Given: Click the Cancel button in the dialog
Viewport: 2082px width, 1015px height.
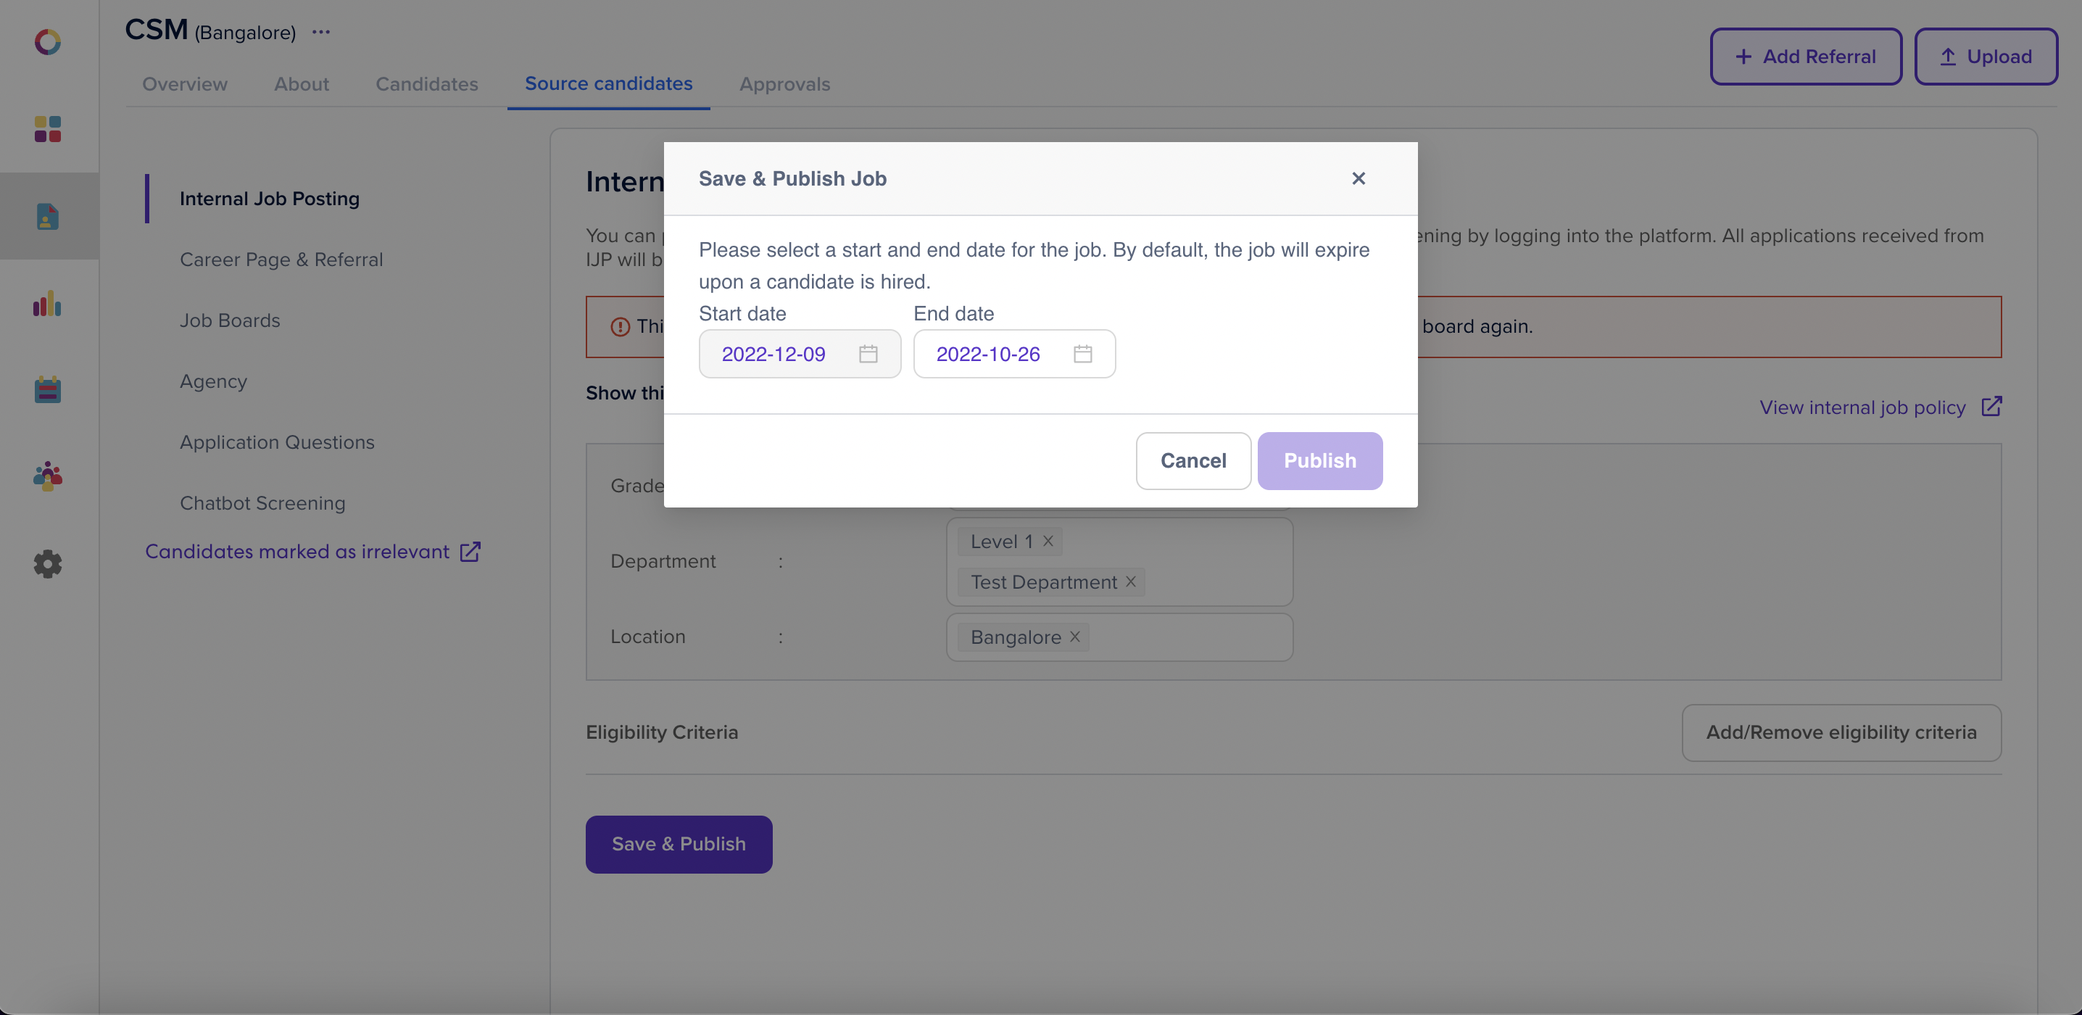Looking at the screenshot, I should pyautogui.click(x=1193, y=460).
